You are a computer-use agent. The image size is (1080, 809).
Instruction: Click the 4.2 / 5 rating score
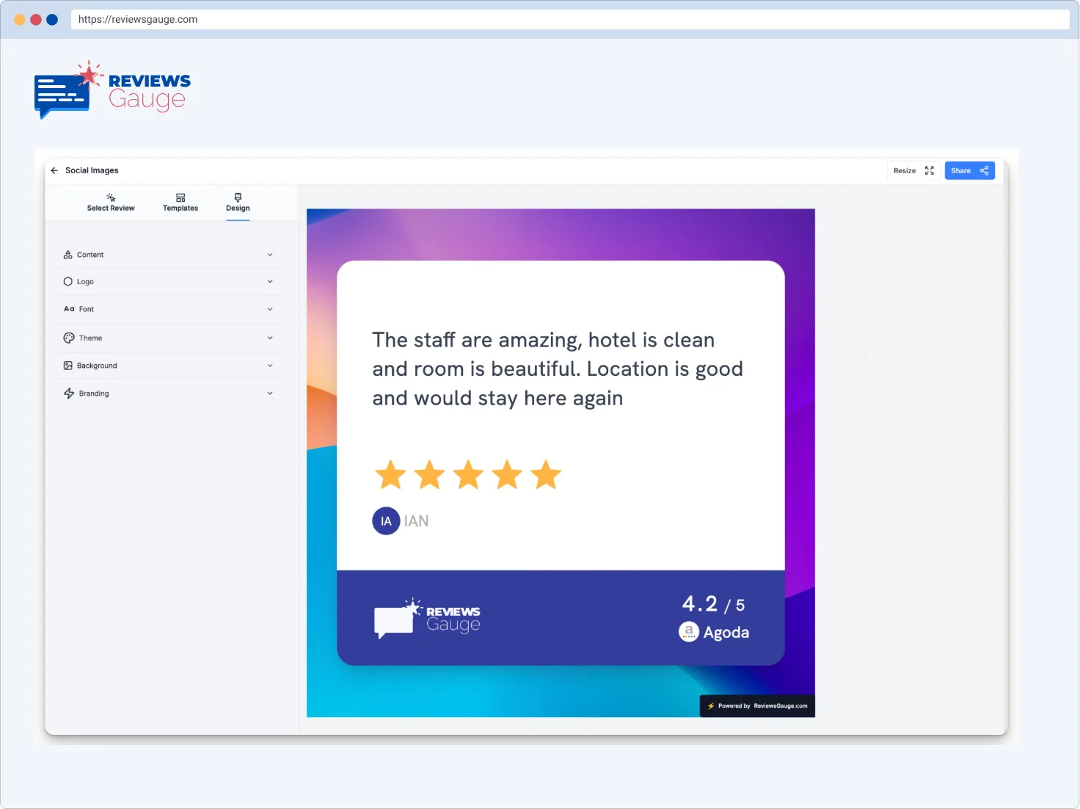[x=713, y=604]
